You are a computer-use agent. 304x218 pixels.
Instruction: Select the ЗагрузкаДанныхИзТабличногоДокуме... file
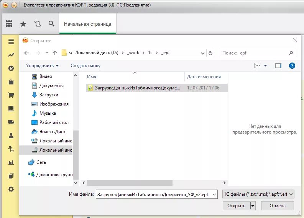tap(157, 88)
